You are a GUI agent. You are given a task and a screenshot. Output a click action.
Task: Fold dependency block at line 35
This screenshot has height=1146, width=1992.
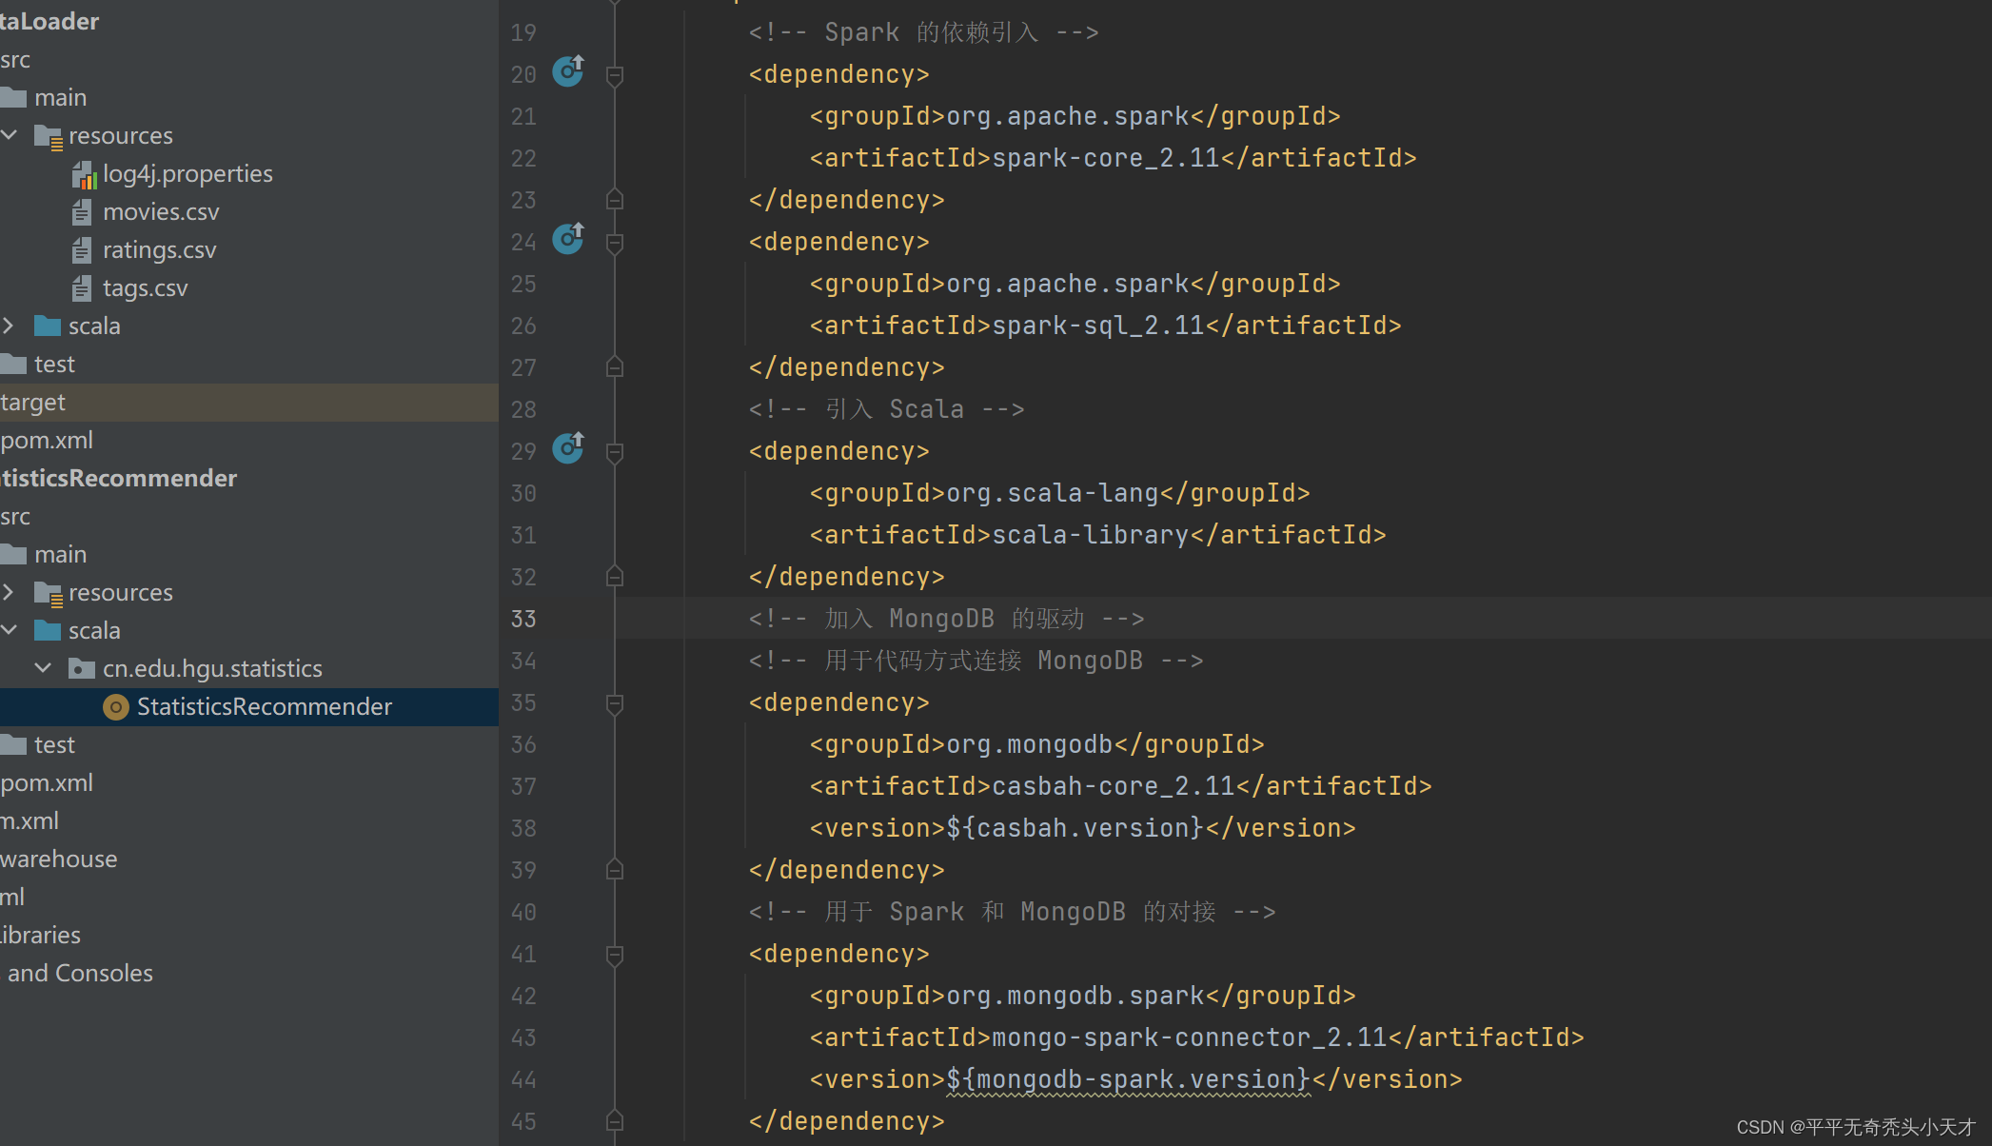point(615,703)
